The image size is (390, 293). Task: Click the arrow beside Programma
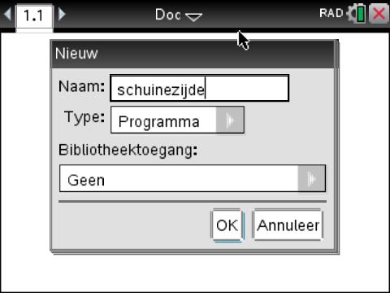click(x=230, y=120)
